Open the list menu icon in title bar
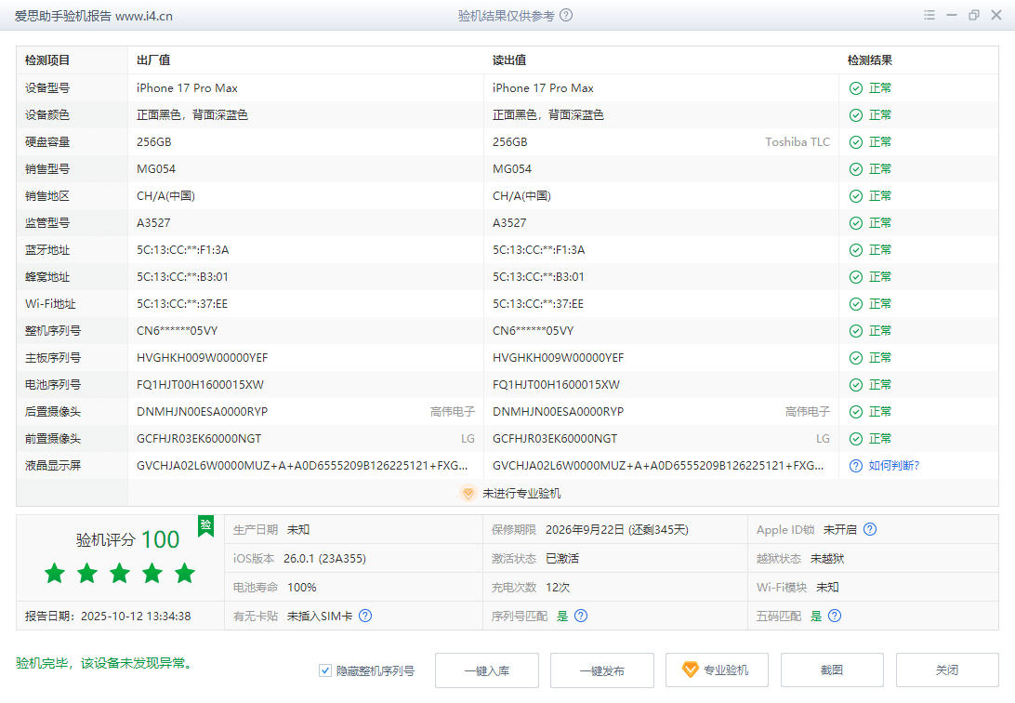The width and height of the screenshot is (1015, 703). point(929,15)
